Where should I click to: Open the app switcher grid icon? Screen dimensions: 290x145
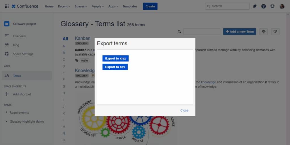7,6
